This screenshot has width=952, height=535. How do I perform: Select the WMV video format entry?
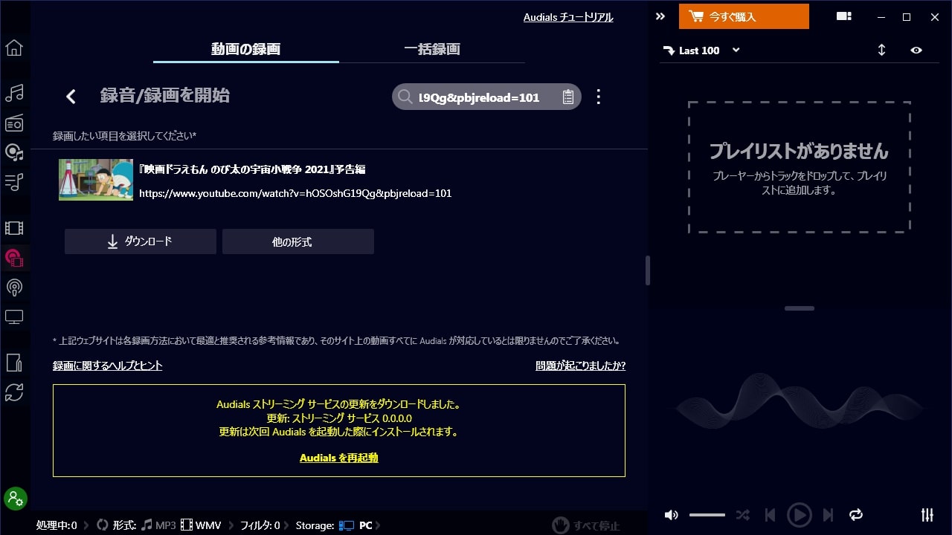click(201, 525)
